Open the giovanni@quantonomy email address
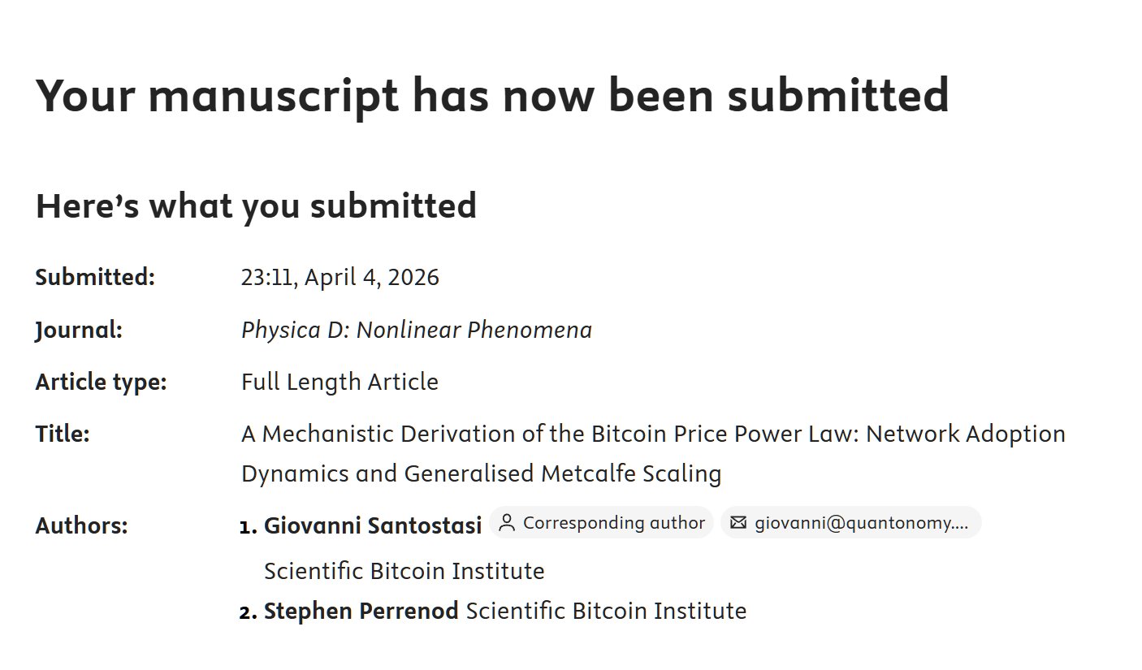Screen dimensions: 1142x670 pos(861,523)
